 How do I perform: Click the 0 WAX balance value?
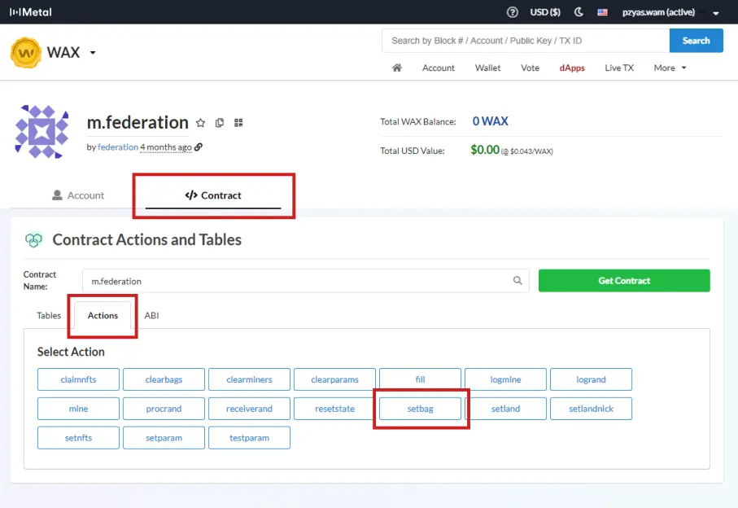(x=490, y=121)
